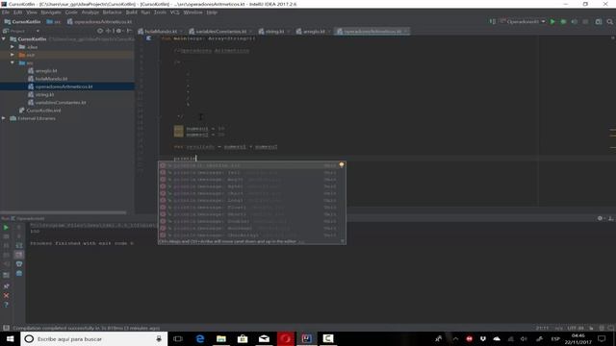Choose first println suggestion in completion popup

click(248, 165)
